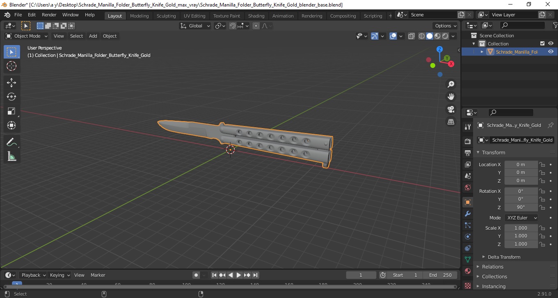Open the Modifier properties wrench tab

pyautogui.click(x=467, y=214)
